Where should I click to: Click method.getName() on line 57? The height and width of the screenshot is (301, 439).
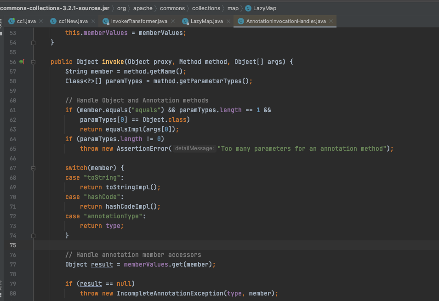tap(154, 71)
